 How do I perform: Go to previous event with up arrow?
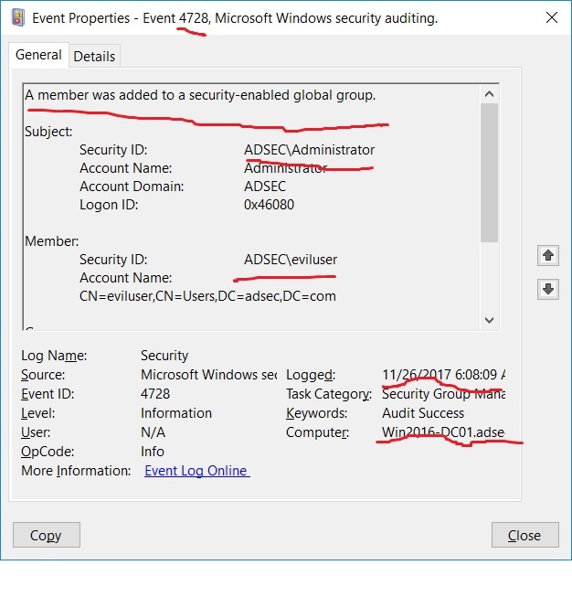[547, 255]
